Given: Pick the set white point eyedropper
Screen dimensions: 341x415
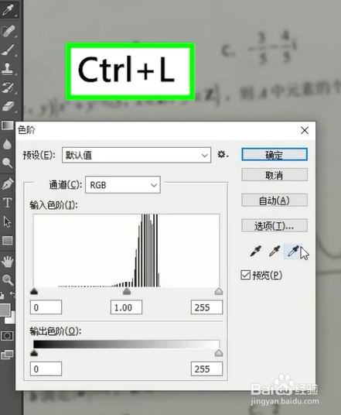Looking at the screenshot, I should [x=293, y=251].
